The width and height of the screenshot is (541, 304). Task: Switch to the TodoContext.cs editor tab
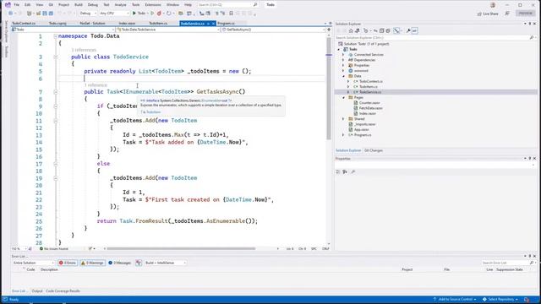point(24,24)
